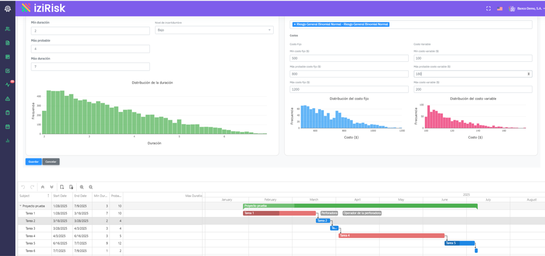Expand all tasks with double down chevron
Image resolution: width=545 pixels, height=256 pixels.
(x=52, y=187)
